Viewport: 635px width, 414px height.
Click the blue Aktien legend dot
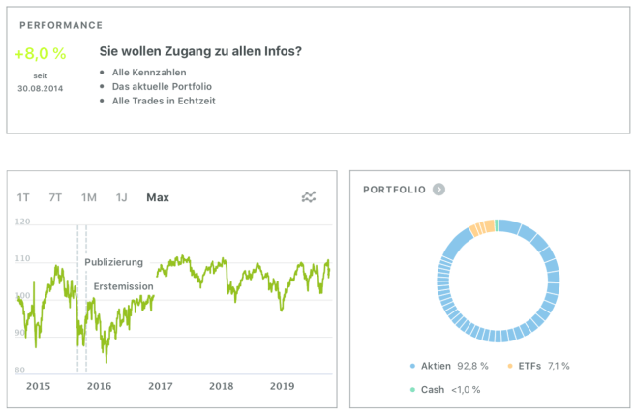(x=412, y=366)
